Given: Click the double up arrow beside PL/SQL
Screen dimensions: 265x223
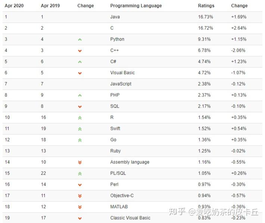Looking at the screenshot, I should (x=80, y=173).
